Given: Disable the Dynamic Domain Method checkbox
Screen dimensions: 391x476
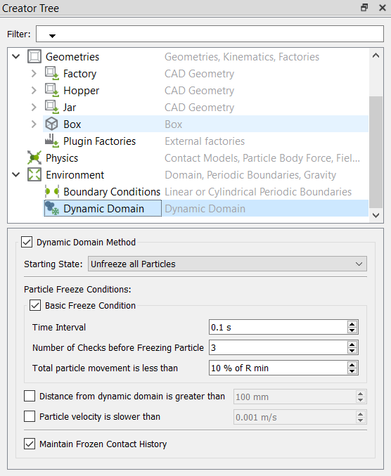Looking at the screenshot, I should click(27, 243).
